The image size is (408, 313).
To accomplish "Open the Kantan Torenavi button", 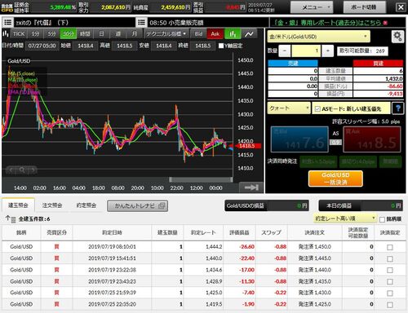I will [137, 206].
